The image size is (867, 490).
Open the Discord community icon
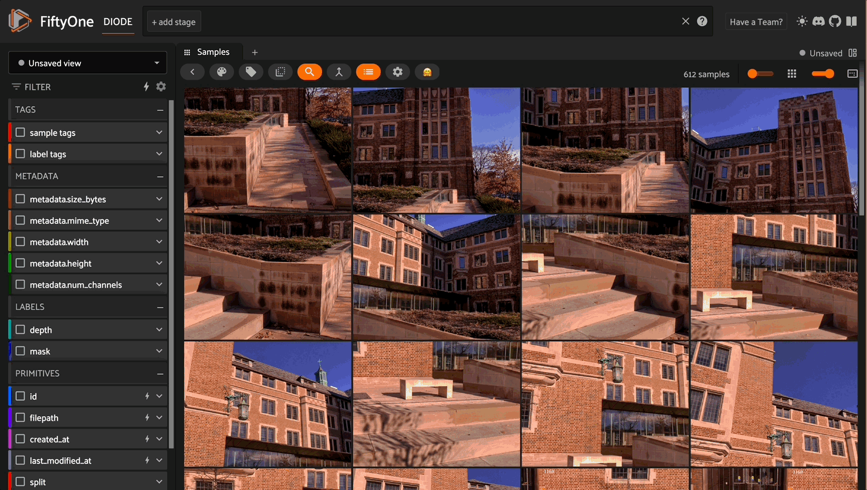click(x=818, y=21)
